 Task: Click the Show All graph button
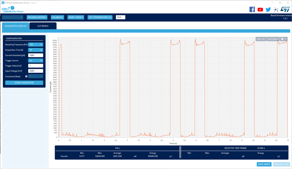[x=261, y=39]
